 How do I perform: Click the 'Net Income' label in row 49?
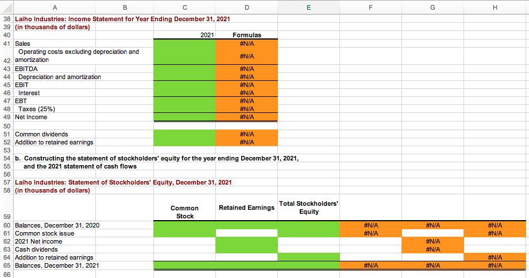[x=30, y=117]
